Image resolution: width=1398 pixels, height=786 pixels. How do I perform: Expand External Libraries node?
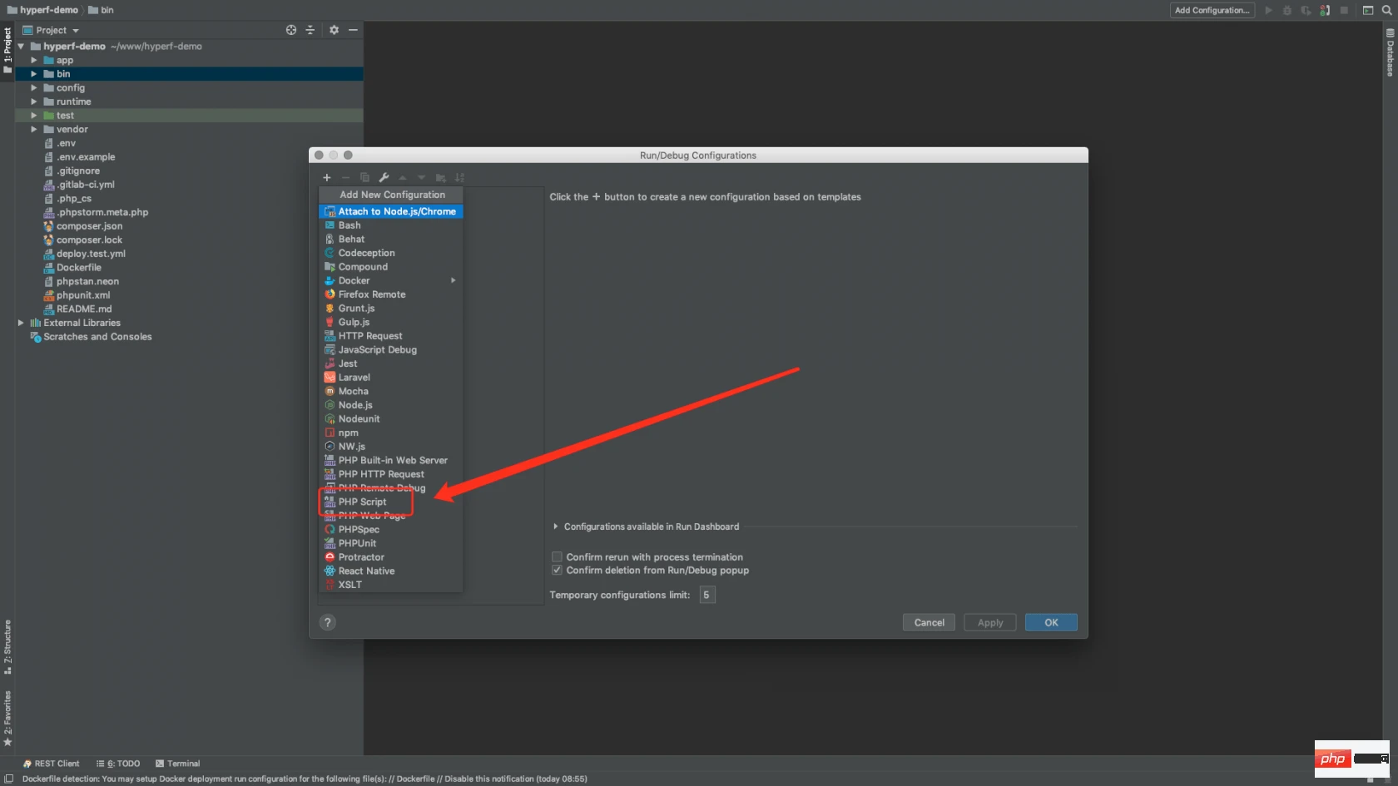pos(21,323)
